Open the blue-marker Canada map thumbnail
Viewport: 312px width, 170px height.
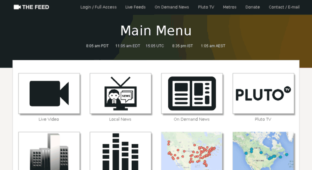[263, 151]
